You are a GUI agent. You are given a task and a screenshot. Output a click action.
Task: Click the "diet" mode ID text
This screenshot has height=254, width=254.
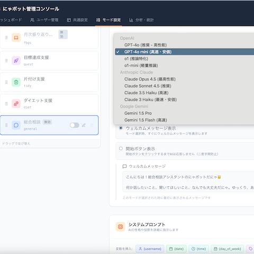click(x=28, y=107)
